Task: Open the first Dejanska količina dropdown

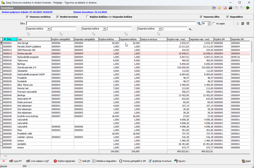Action: (x=48, y=29)
